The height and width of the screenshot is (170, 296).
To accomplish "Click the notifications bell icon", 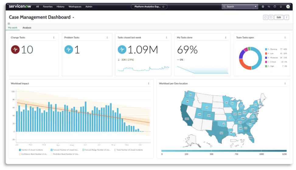I will pos(280,6).
